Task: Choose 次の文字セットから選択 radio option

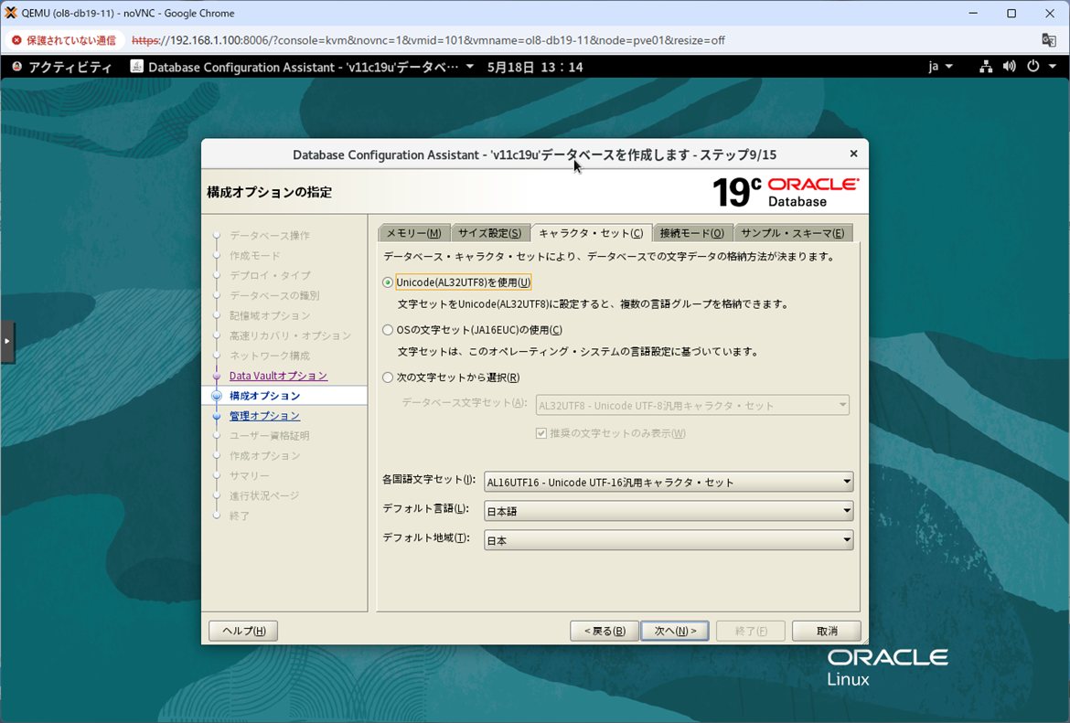Action: pyautogui.click(x=388, y=377)
